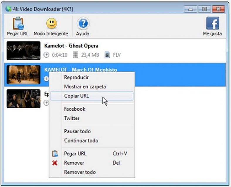Open the third video's guitarist thumbnail
Viewport: 231px width, 187px height.
(23, 99)
